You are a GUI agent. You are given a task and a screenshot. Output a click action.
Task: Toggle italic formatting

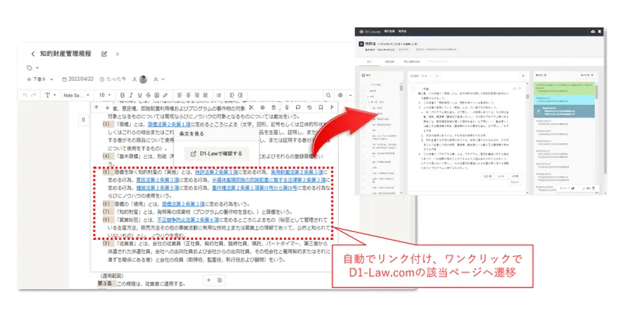point(131,95)
